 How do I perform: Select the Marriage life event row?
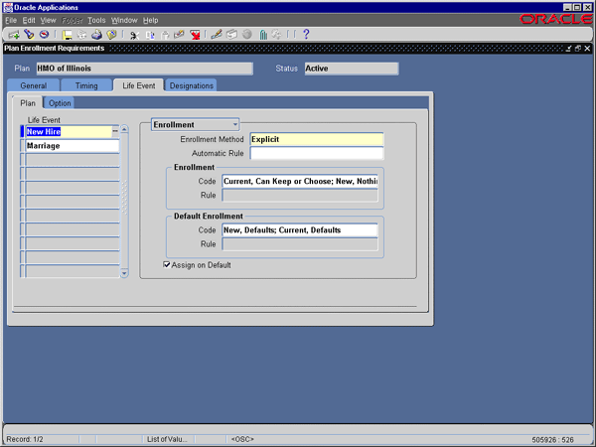pos(73,146)
